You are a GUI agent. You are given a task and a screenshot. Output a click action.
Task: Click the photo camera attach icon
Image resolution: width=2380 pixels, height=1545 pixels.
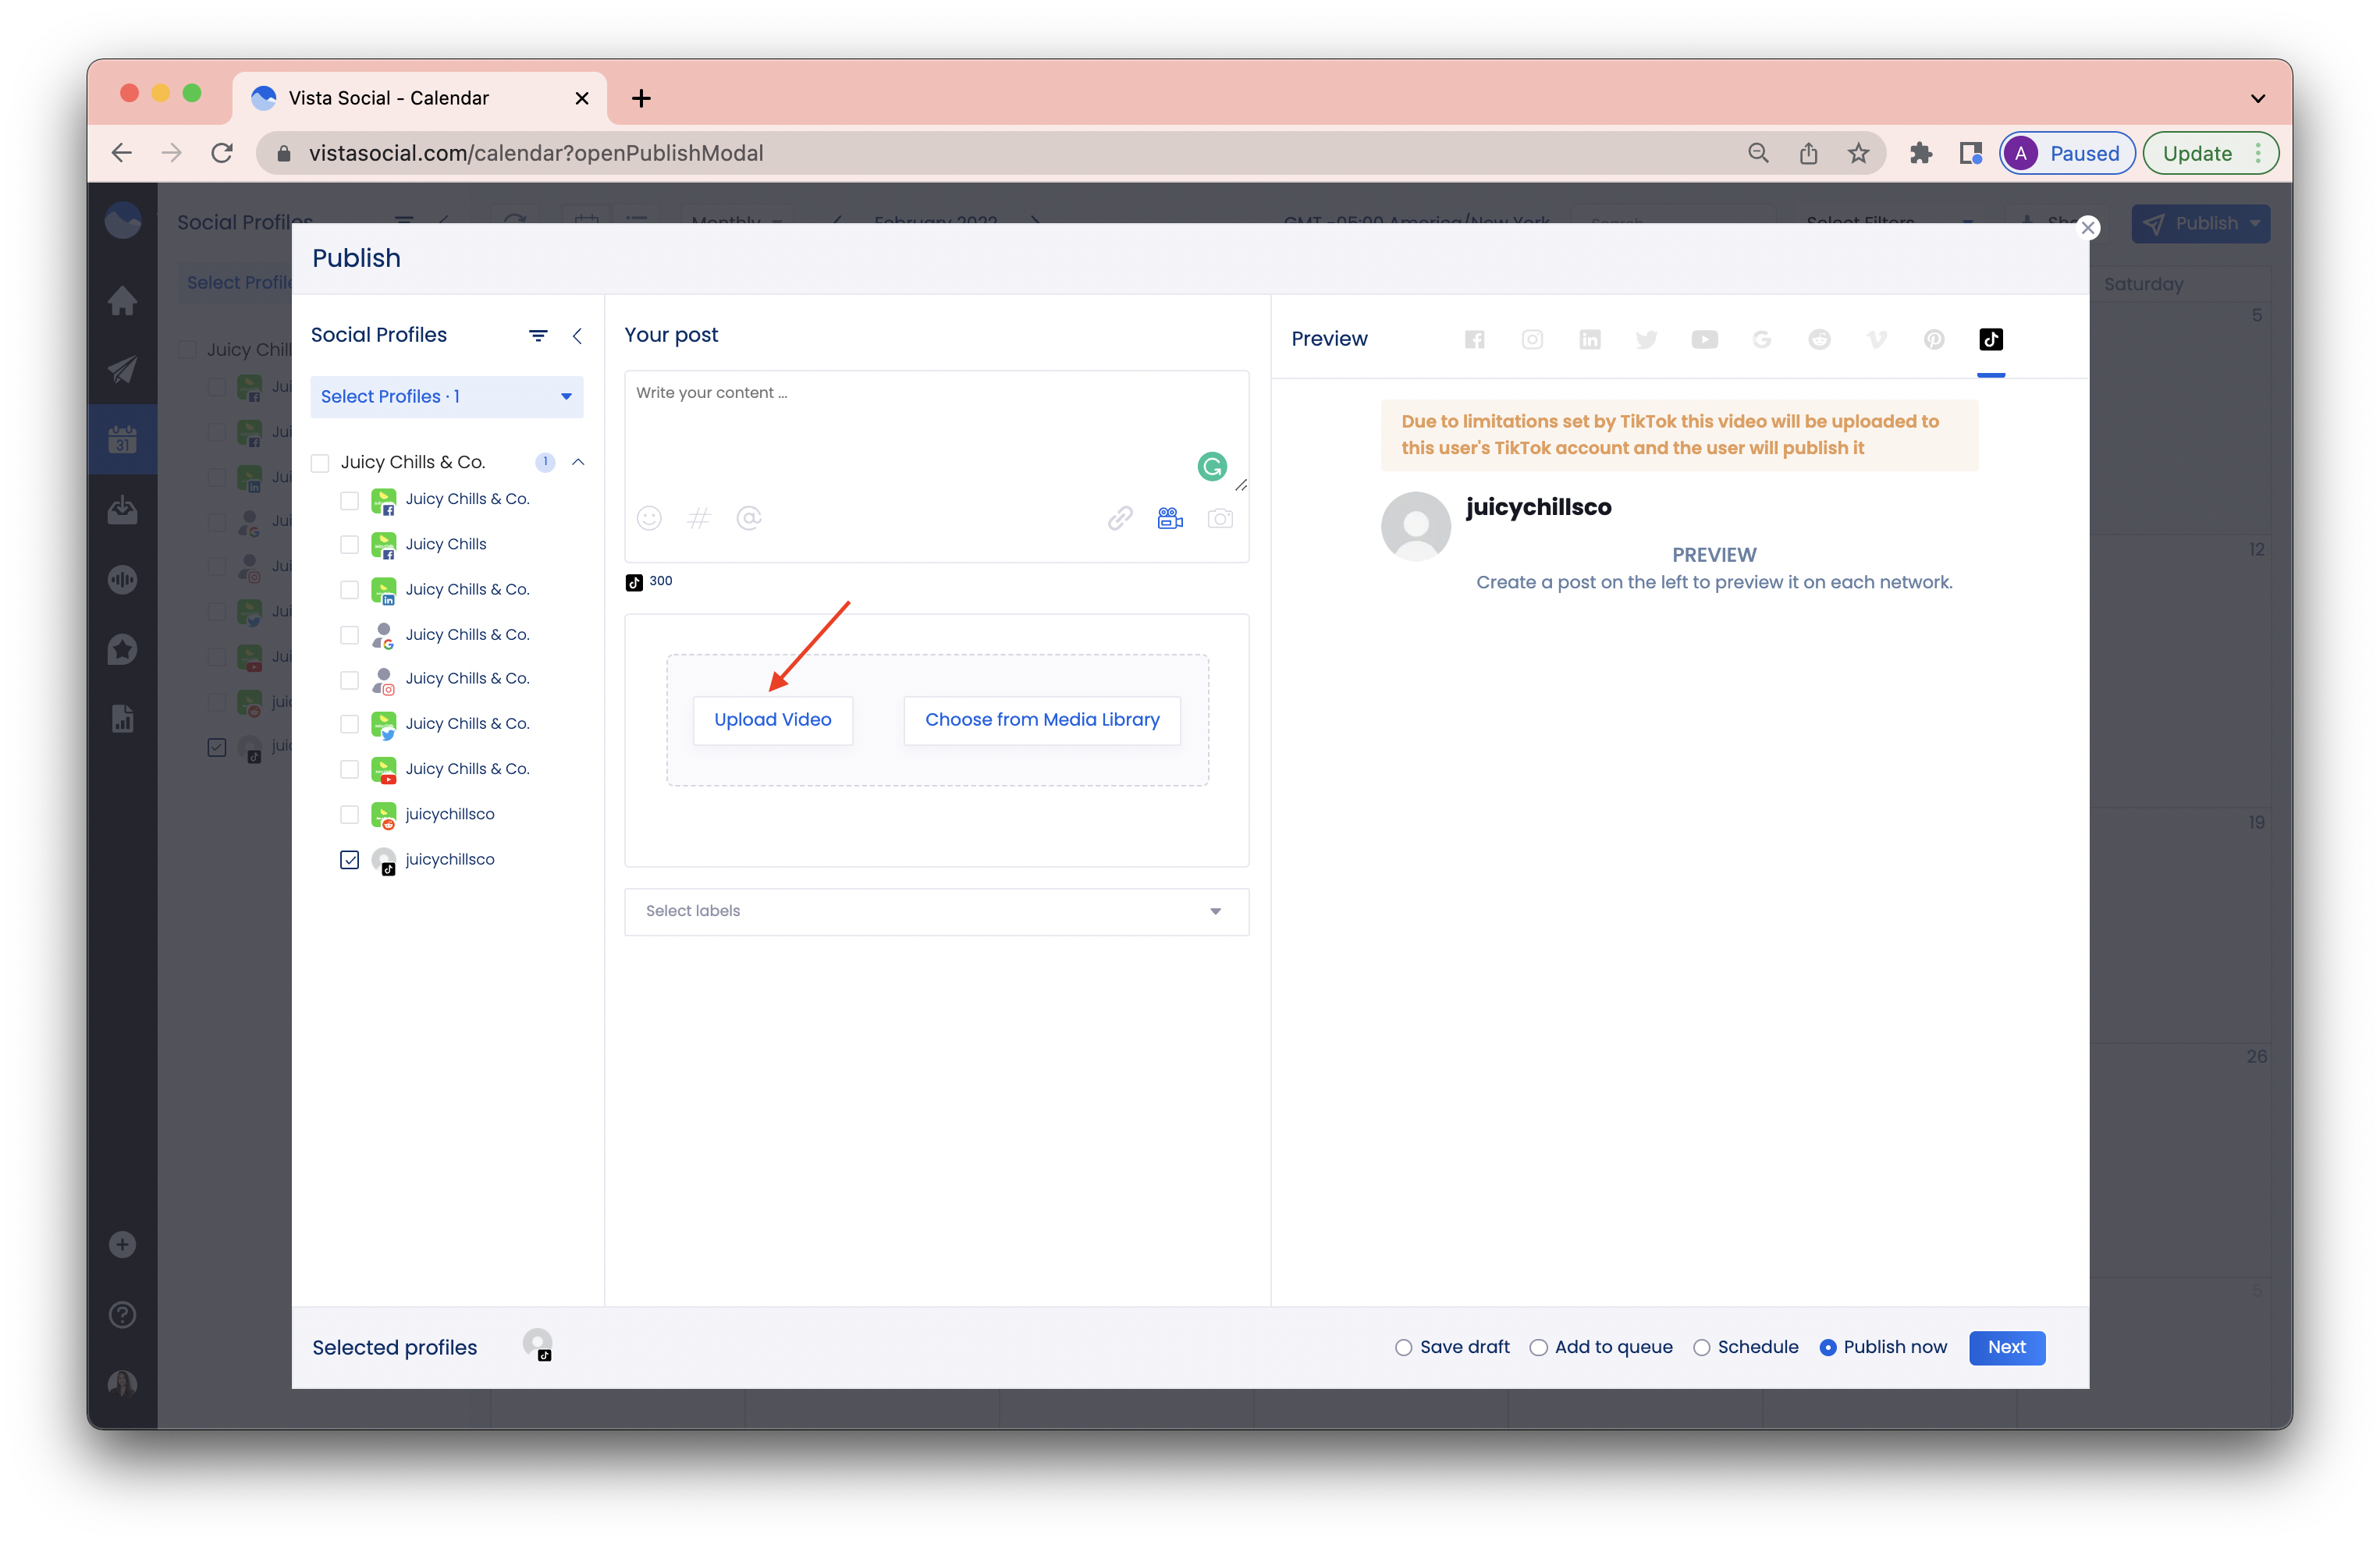[1220, 518]
